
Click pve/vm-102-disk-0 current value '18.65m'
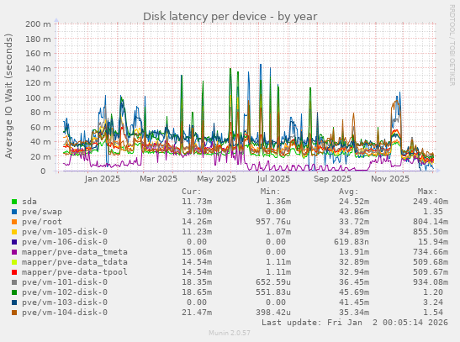click(197, 292)
